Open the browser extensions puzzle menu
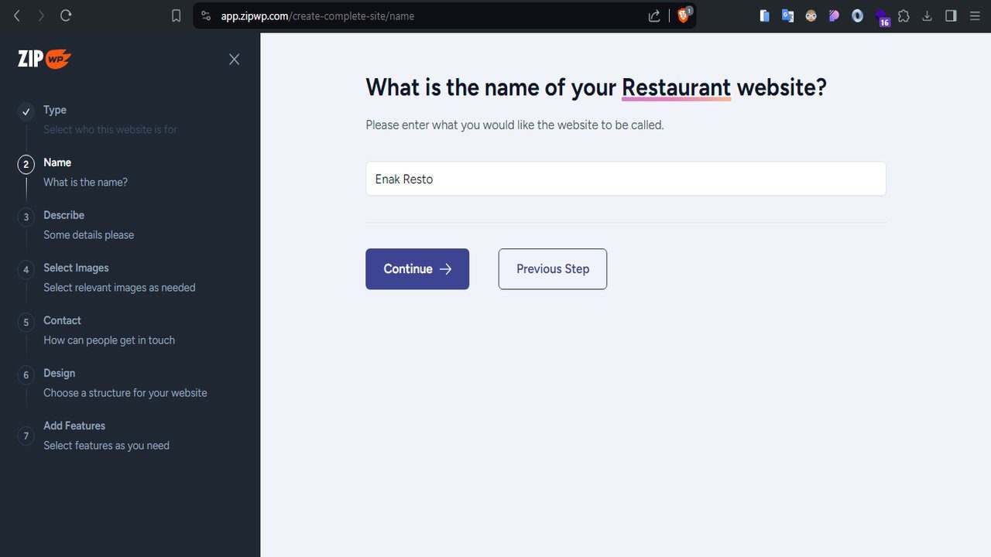The width and height of the screenshot is (991, 557). click(904, 15)
